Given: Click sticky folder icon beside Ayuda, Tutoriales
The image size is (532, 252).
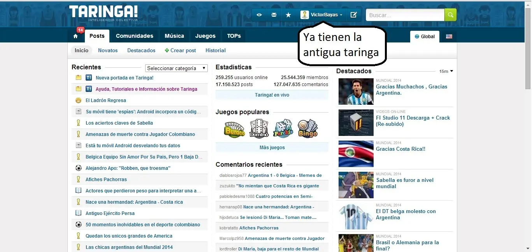Looking at the screenshot, I should [78, 89].
